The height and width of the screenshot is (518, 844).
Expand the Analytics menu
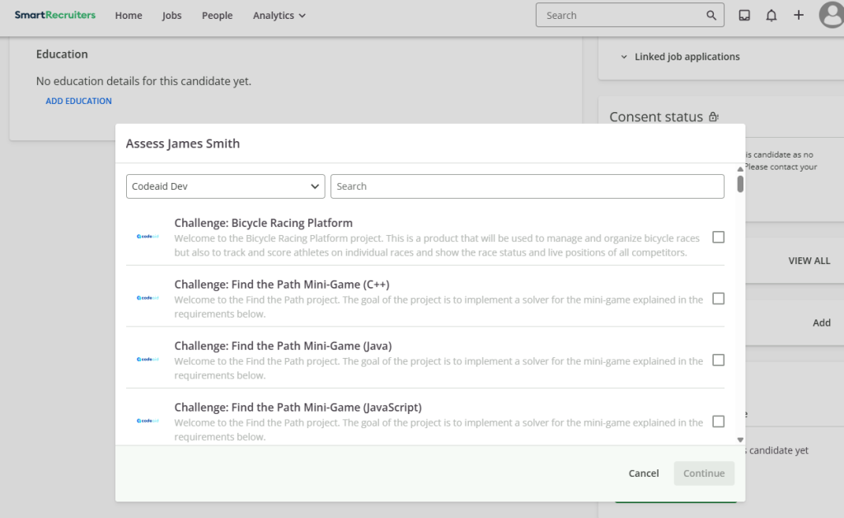tap(279, 15)
